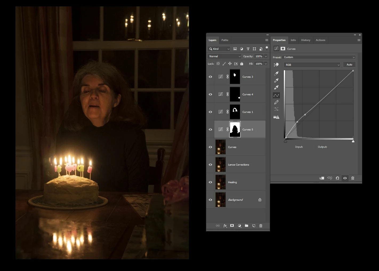Screen dimensions: 379x271
Task: Hide the Healing layer
Action: (x=210, y=182)
